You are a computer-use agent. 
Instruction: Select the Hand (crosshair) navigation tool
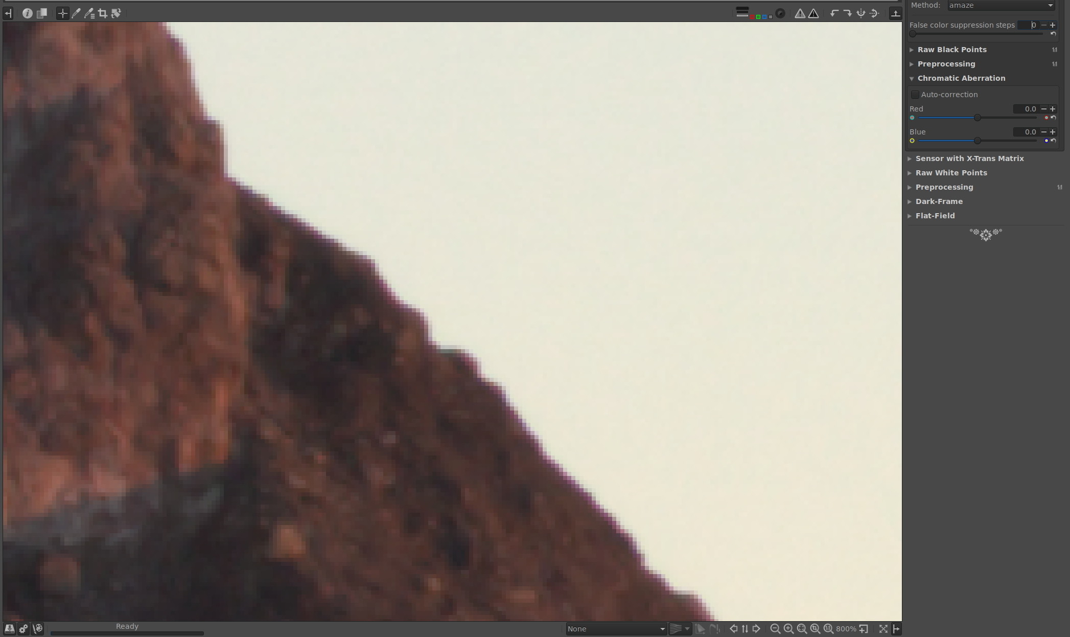[x=62, y=14]
